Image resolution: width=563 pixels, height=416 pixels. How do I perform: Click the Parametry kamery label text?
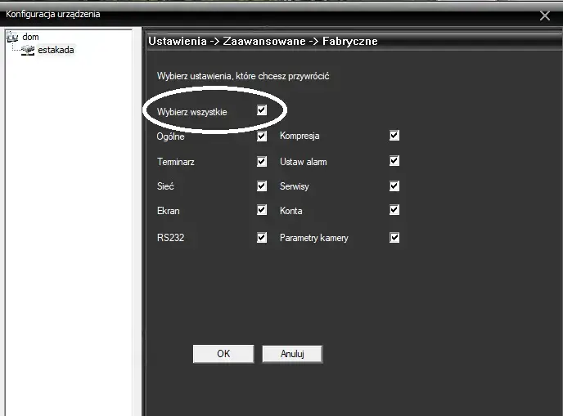click(313, 238)
